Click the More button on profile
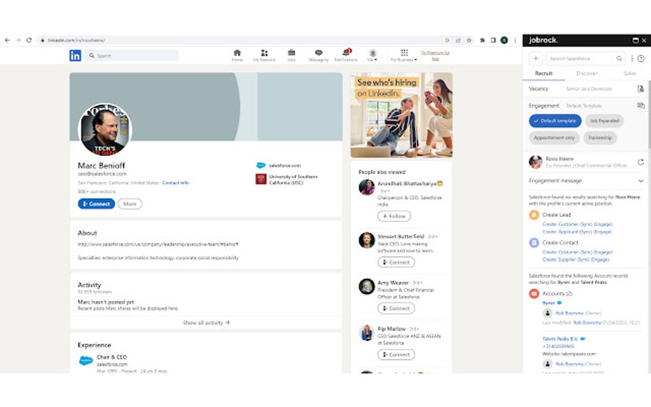 [x=130, y=204]
